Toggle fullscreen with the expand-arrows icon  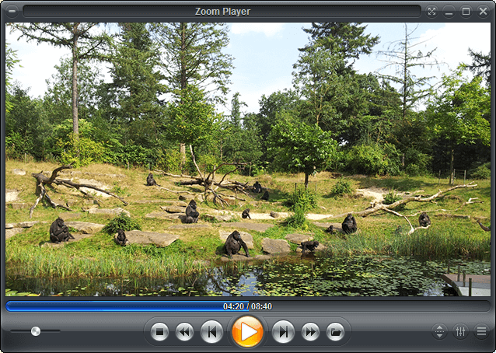(431, 12)
